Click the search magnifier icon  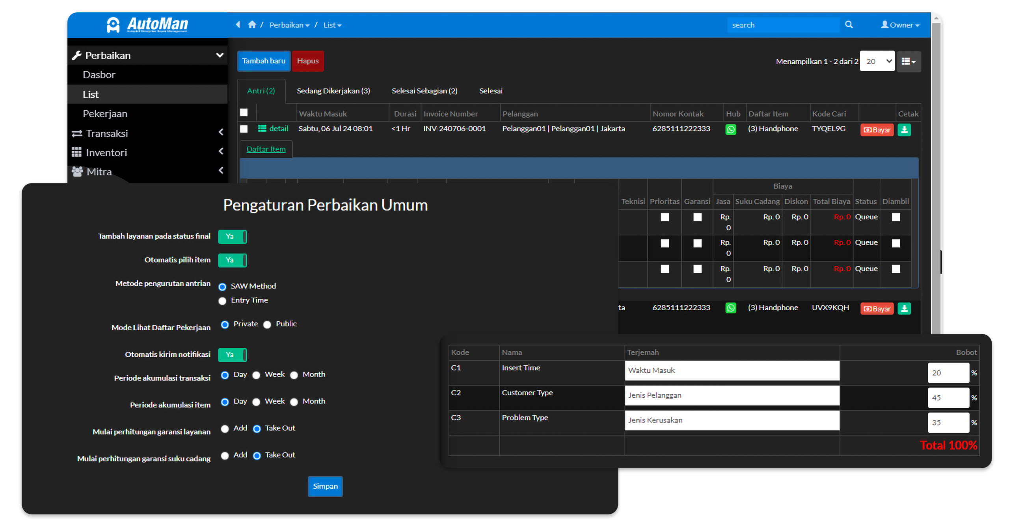(849, 25)
